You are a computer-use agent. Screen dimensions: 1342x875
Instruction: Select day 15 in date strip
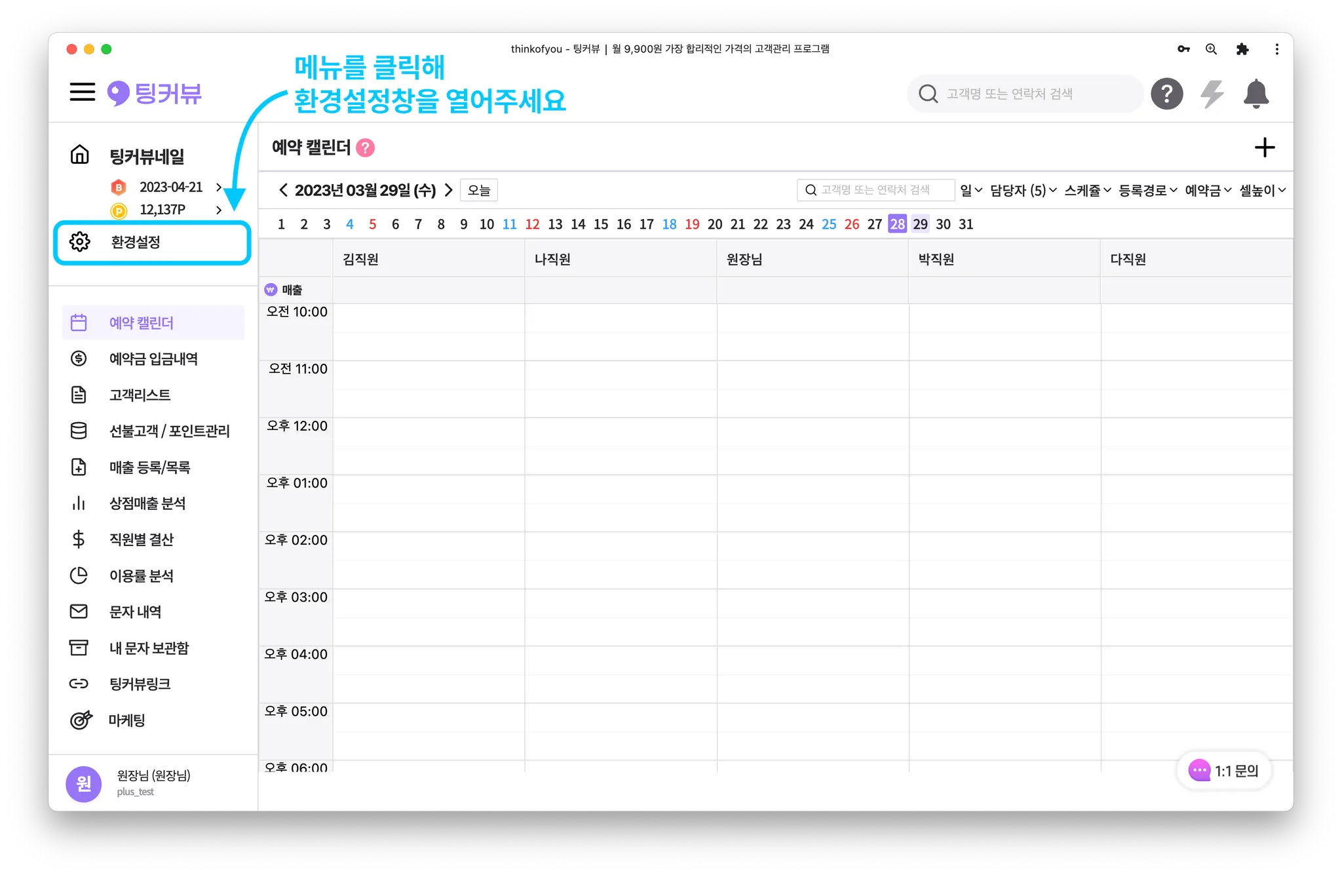[x=601, y=225]
